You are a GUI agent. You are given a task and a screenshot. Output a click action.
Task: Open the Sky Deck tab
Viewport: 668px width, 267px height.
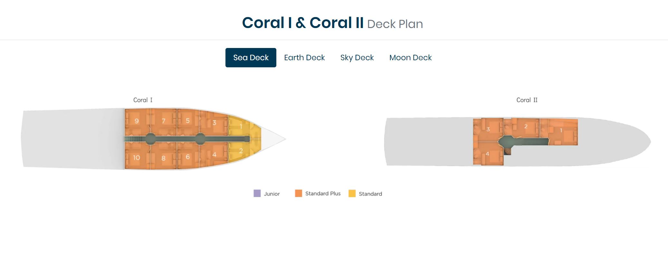[357, 58]
